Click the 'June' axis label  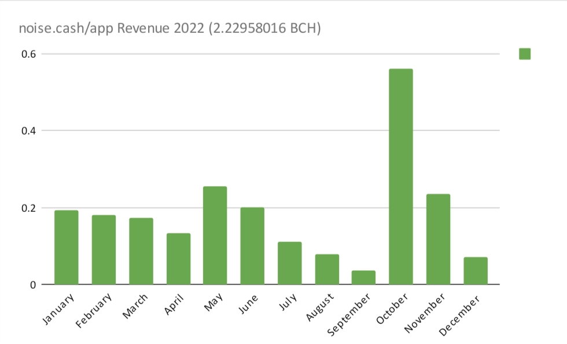tap(248, 304)
